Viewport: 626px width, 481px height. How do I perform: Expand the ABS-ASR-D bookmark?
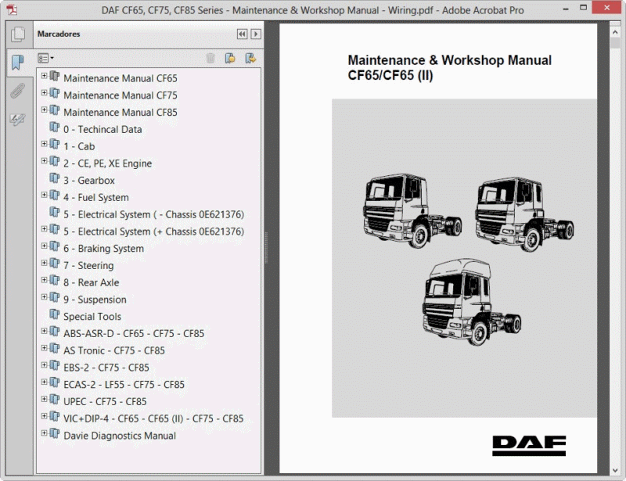tap(44, 331)
